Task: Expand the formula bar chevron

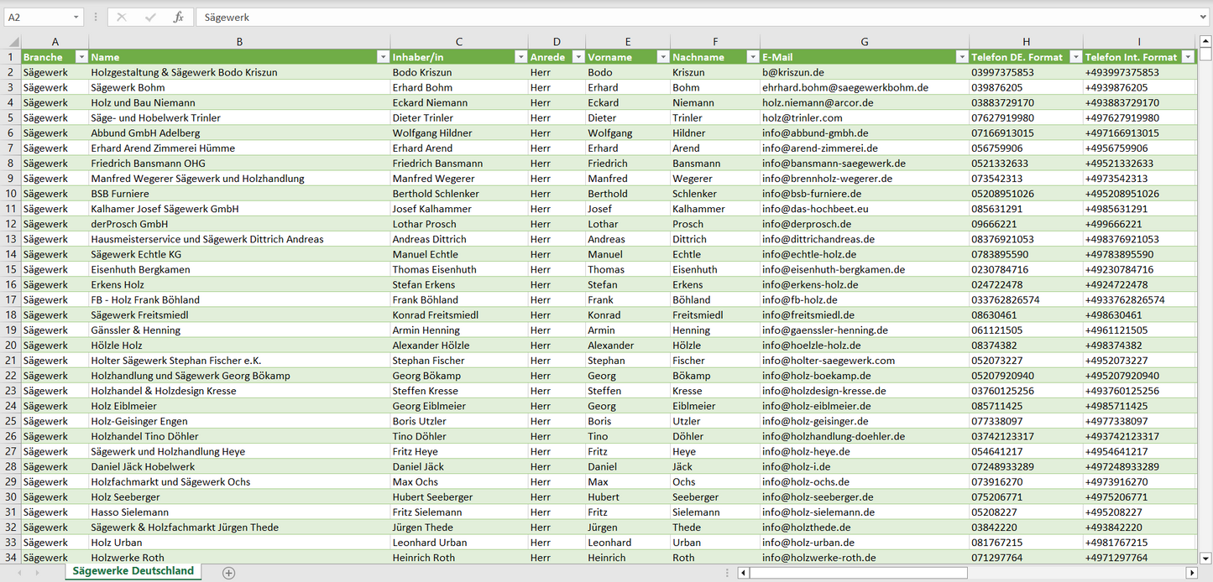Action: [1204, 17]
